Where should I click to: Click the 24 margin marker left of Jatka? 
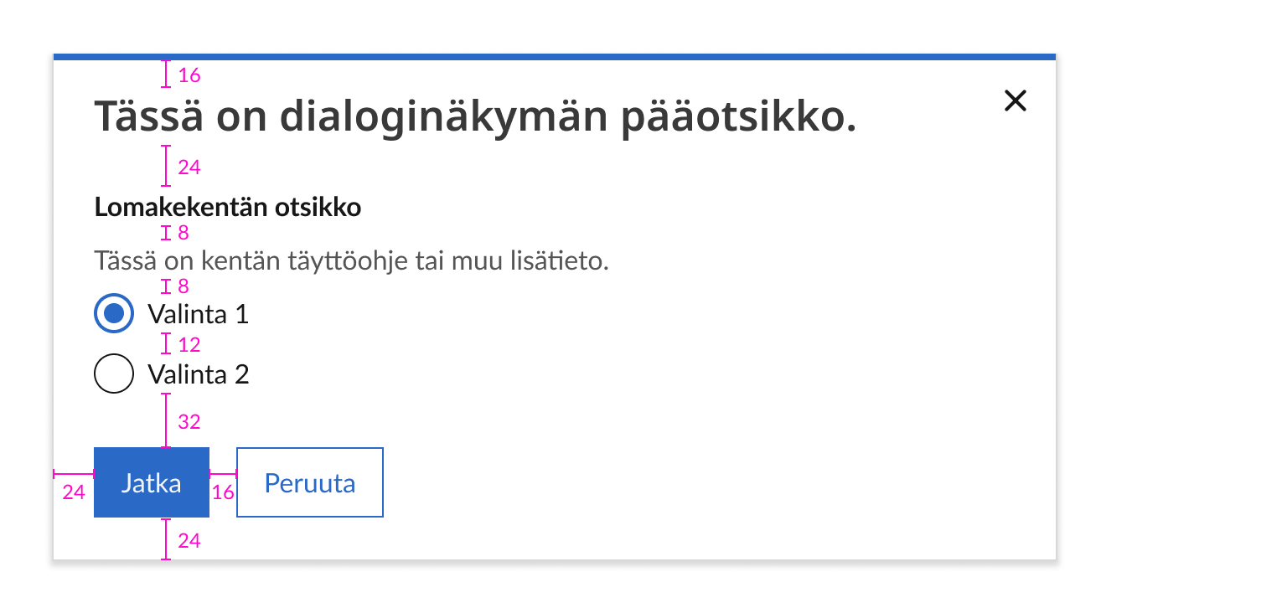pyautogui.click(x=74, y=492)
